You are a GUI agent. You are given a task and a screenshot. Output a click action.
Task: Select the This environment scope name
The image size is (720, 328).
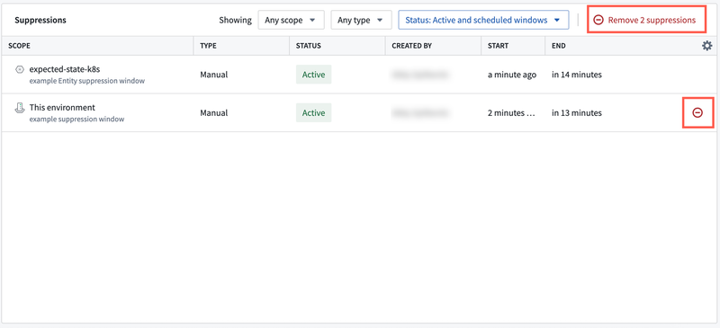tap(62, 107)
